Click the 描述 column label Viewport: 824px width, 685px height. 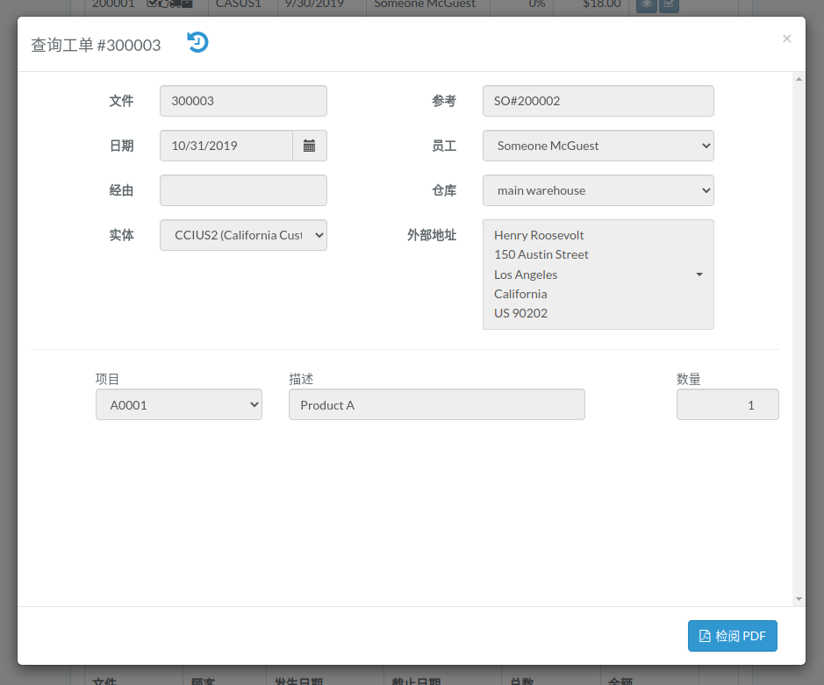[x=301, y=379]
